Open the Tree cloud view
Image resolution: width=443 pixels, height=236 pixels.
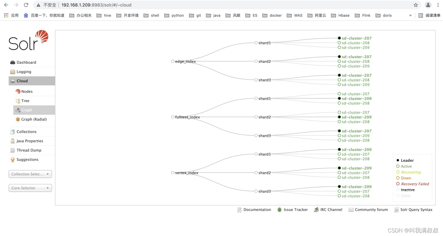(x=34, y=101)
